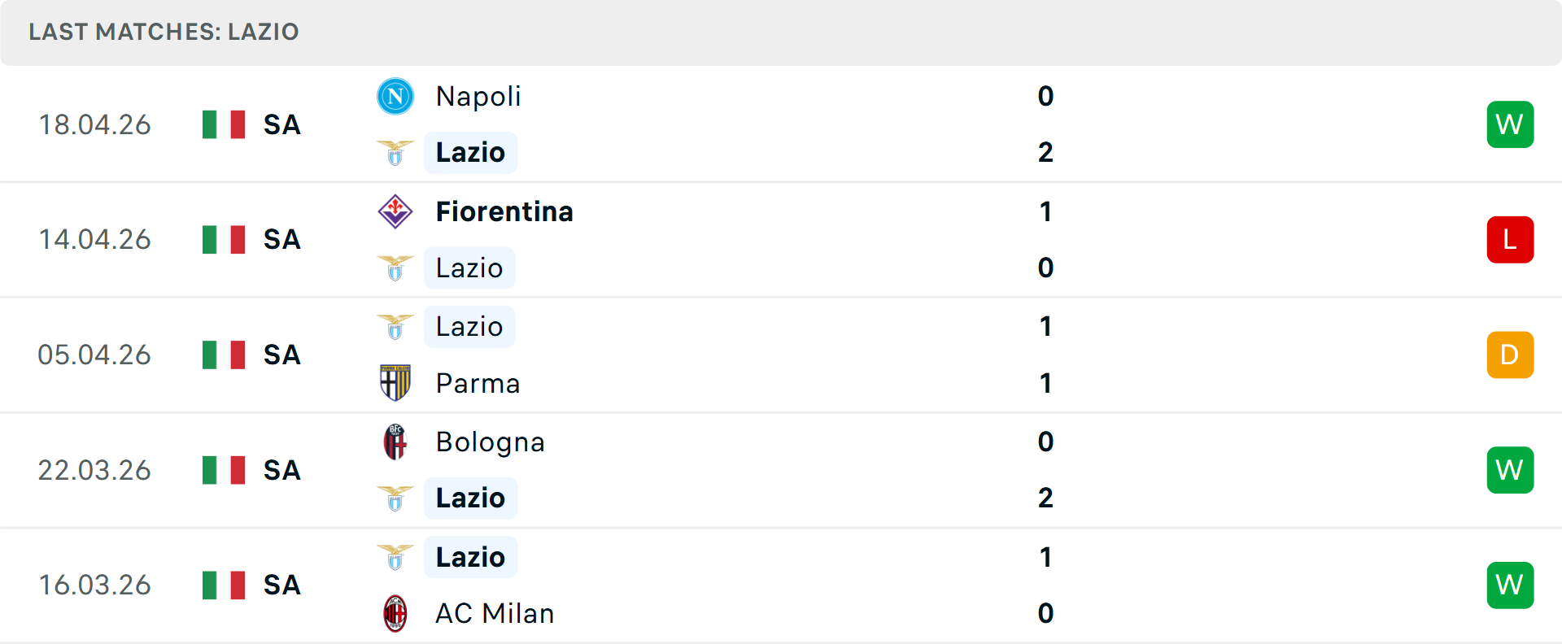Screen dimensions: 1562x644
Task: Click the Italy flag beside 18.04.26
Action: (x=224, y=124)
